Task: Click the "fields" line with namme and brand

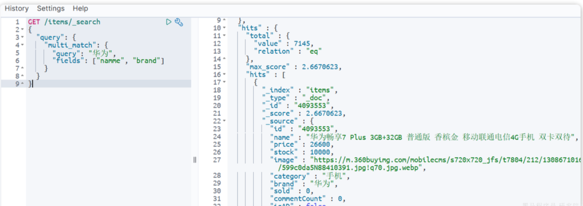Action: (x=108, y=61)
